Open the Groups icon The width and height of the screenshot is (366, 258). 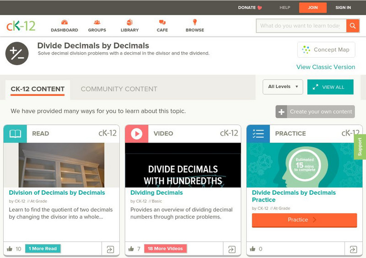tap(97, 22)
